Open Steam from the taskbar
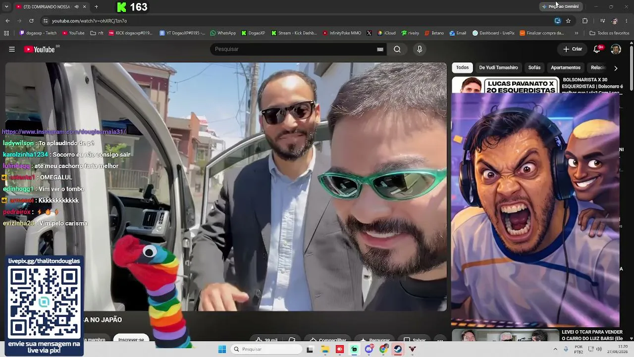The width and height of the screenshot is (634, 357). [x=398, y=349]
